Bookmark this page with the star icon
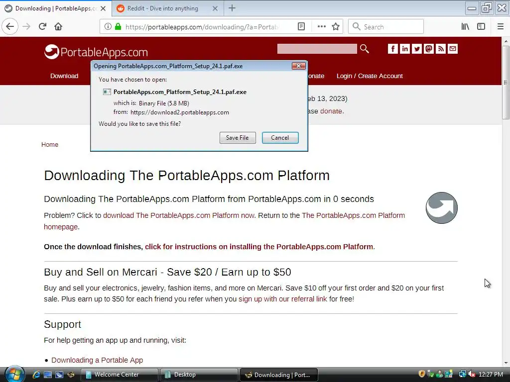The image size is (510, 382). pos(336,27)
